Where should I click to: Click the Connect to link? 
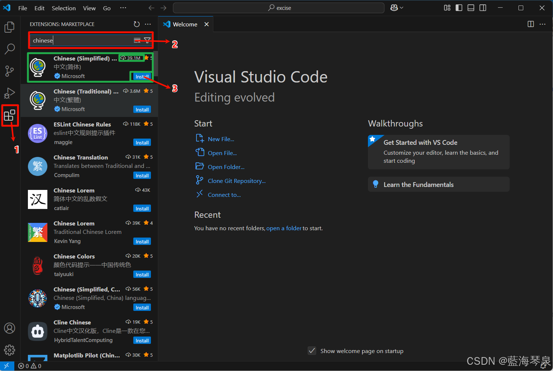(x=224, y=195)
